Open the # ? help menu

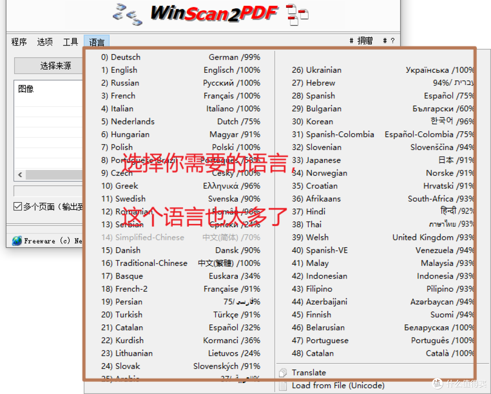(x=389, y=41)
